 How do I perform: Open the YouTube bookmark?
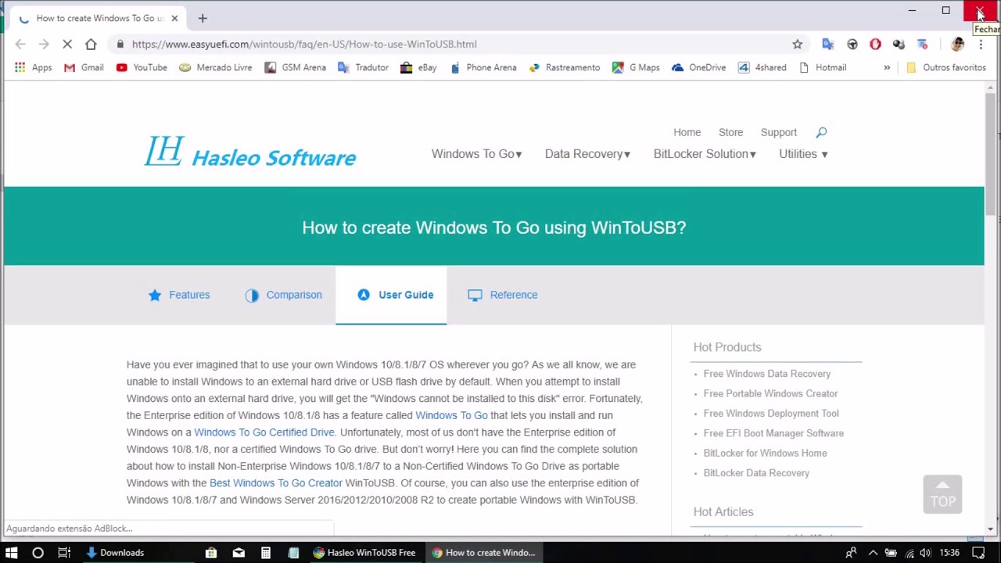click(142, 68)
